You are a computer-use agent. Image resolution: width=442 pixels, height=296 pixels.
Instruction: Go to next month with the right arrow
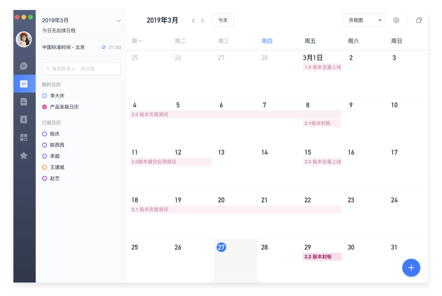tap(203, 20)
